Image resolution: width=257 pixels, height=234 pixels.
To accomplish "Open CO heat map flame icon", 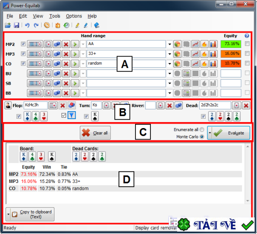I will [204, 64].
